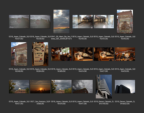Click the 0027_San_Francisco file name label
Viewport: 144px width, 113px height.
40,103
